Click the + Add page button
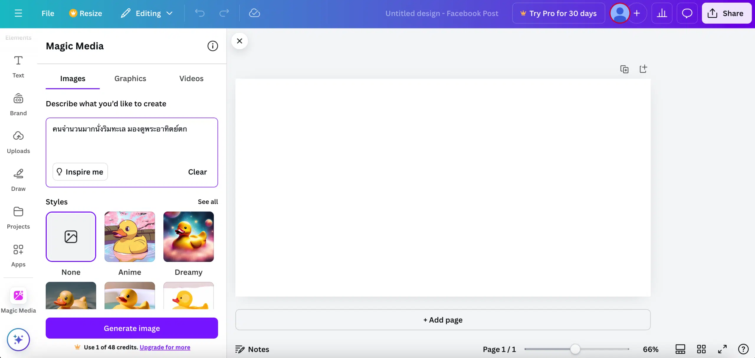 443,320
